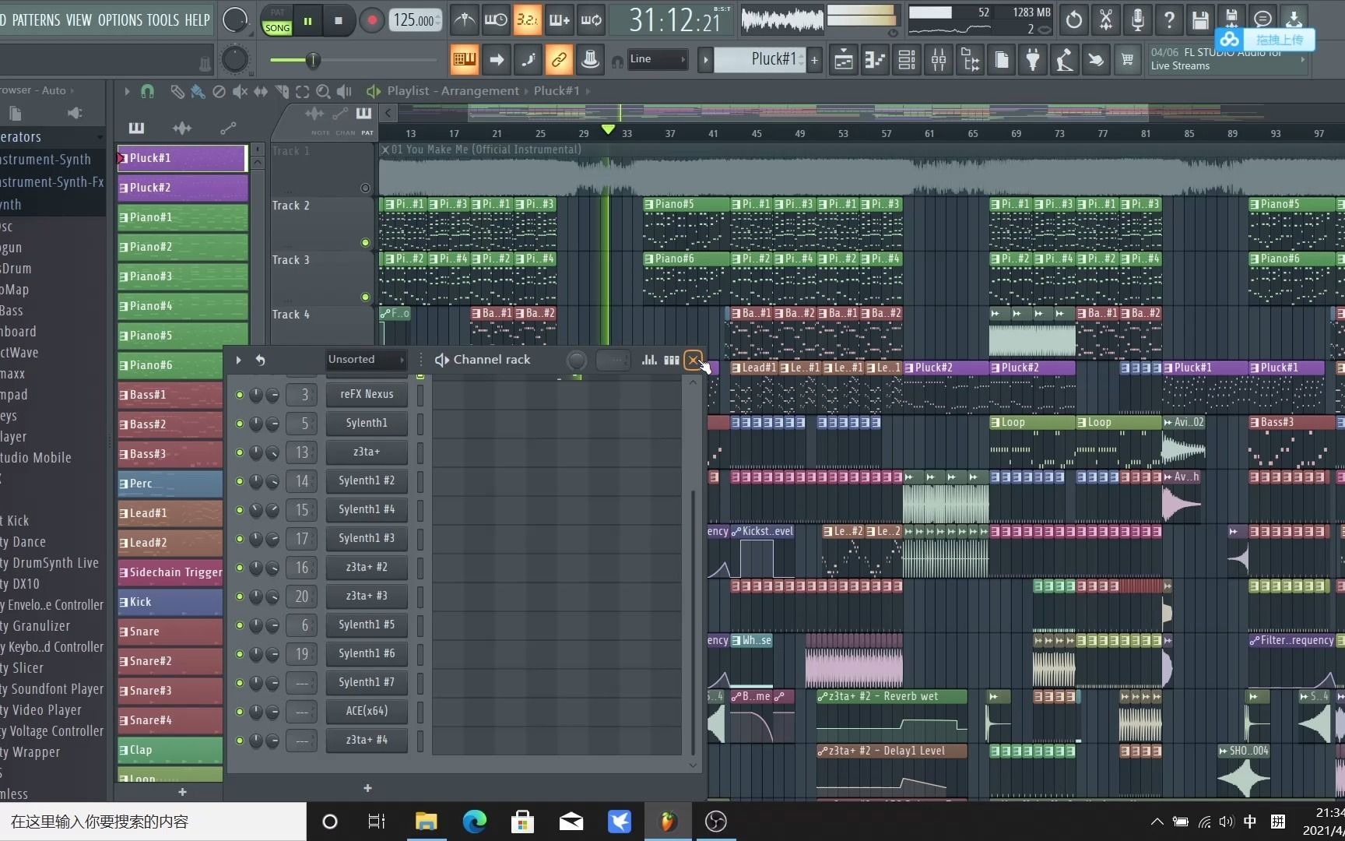Open the Playlist view button
The image size is (1345, 841).
coord(844,60)
